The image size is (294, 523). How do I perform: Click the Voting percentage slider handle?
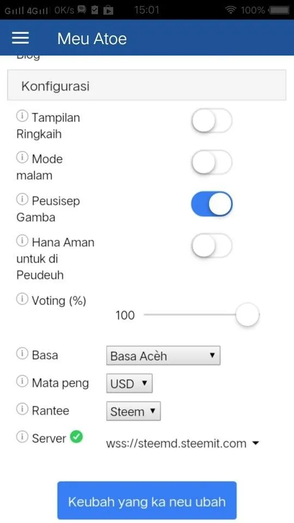point(247,315)
